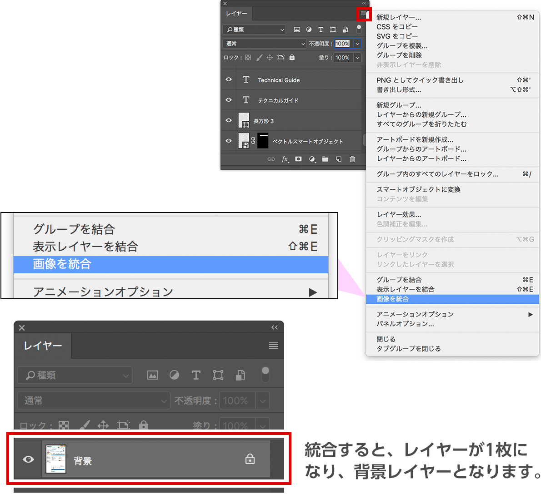541x494 pixels.
Task: Click lock transparent pixels icon in the multi-layer panel
Action: 248,58
